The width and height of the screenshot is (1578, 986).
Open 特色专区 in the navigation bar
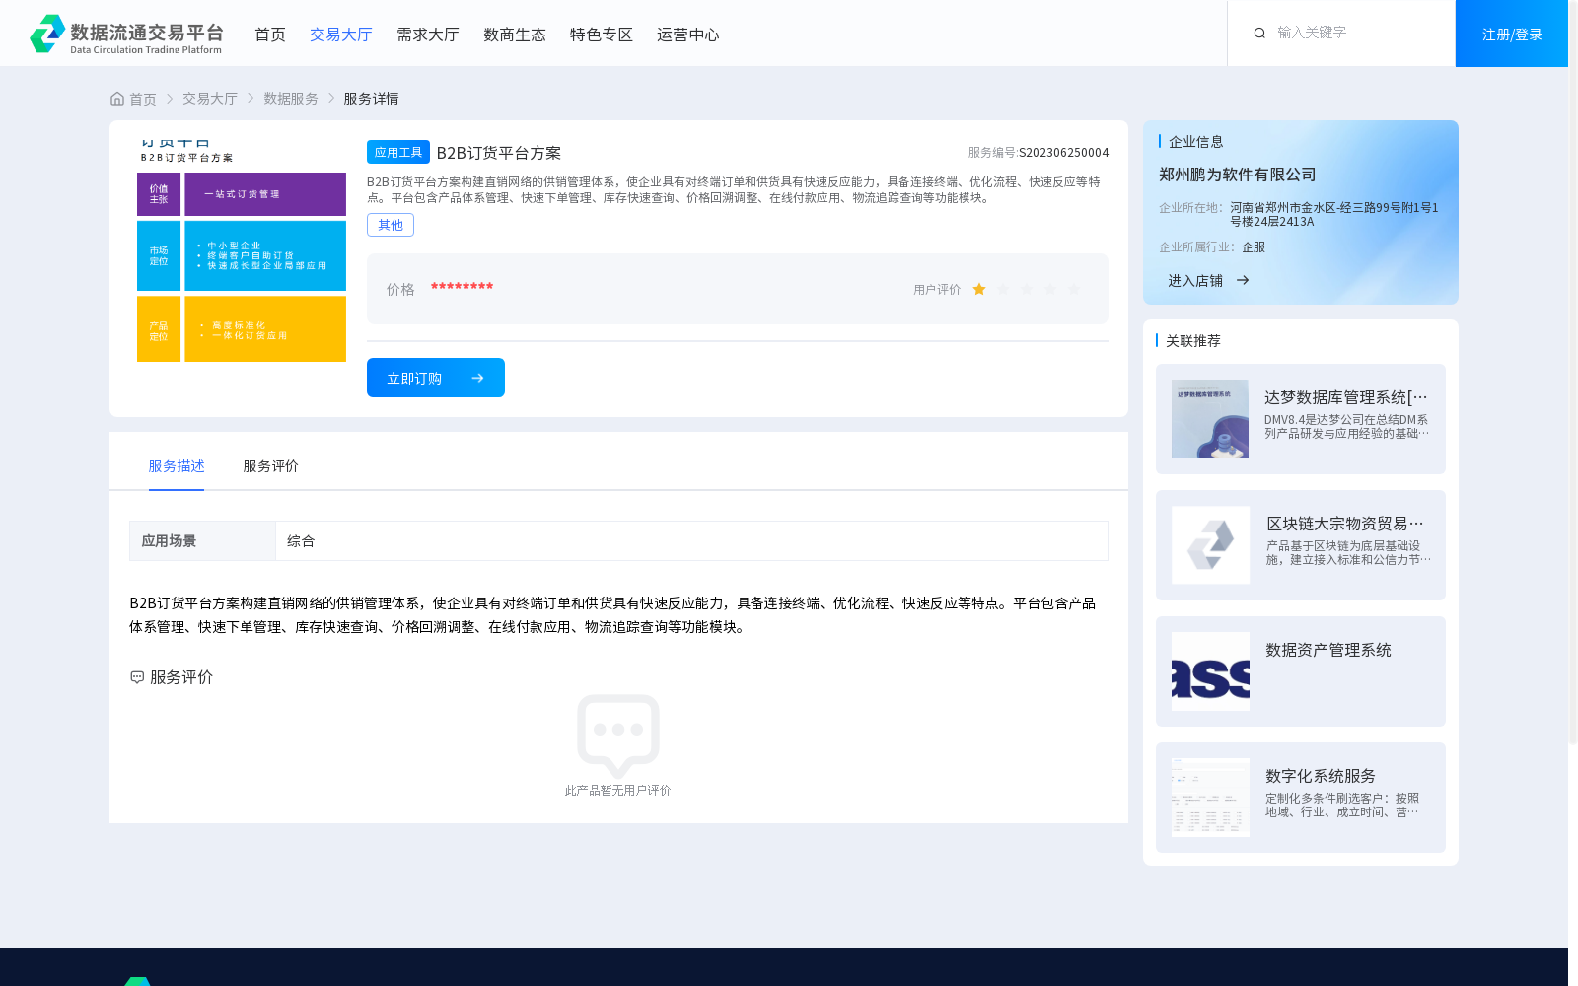pyautogui.click(x=602, y=35)
